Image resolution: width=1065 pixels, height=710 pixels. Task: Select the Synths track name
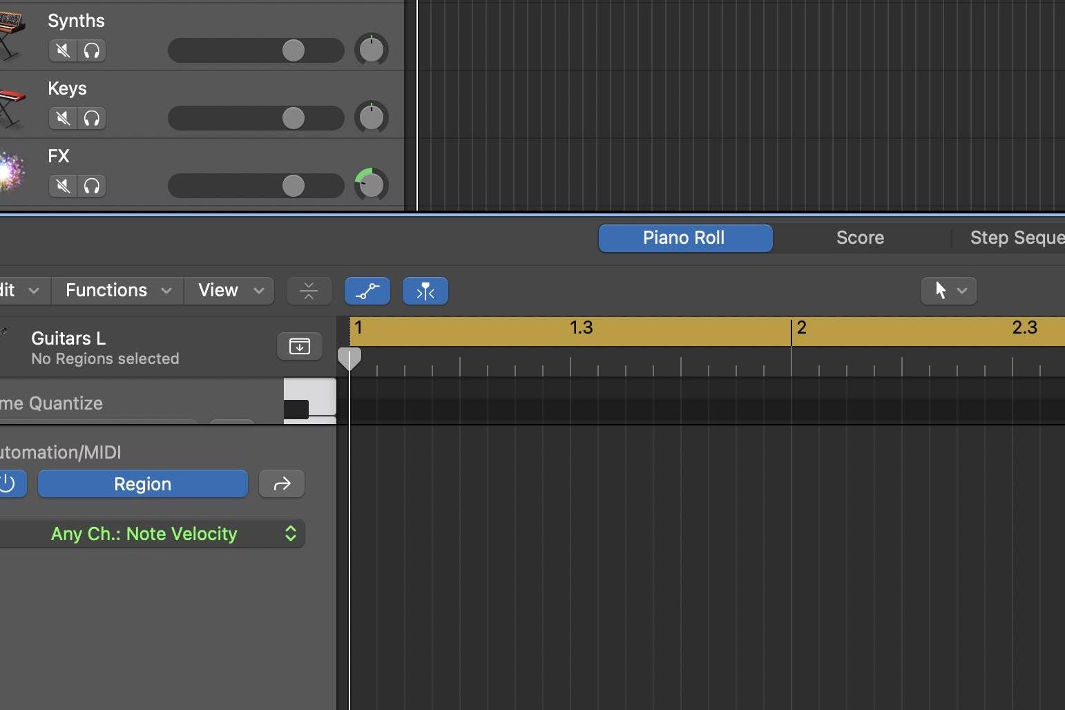tap(76, 21)
